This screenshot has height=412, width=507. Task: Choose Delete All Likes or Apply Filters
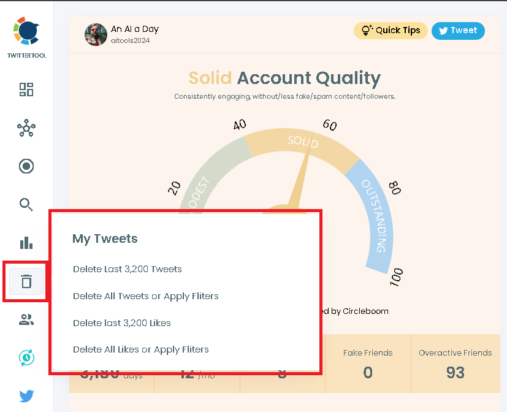(x=142, y=348)
